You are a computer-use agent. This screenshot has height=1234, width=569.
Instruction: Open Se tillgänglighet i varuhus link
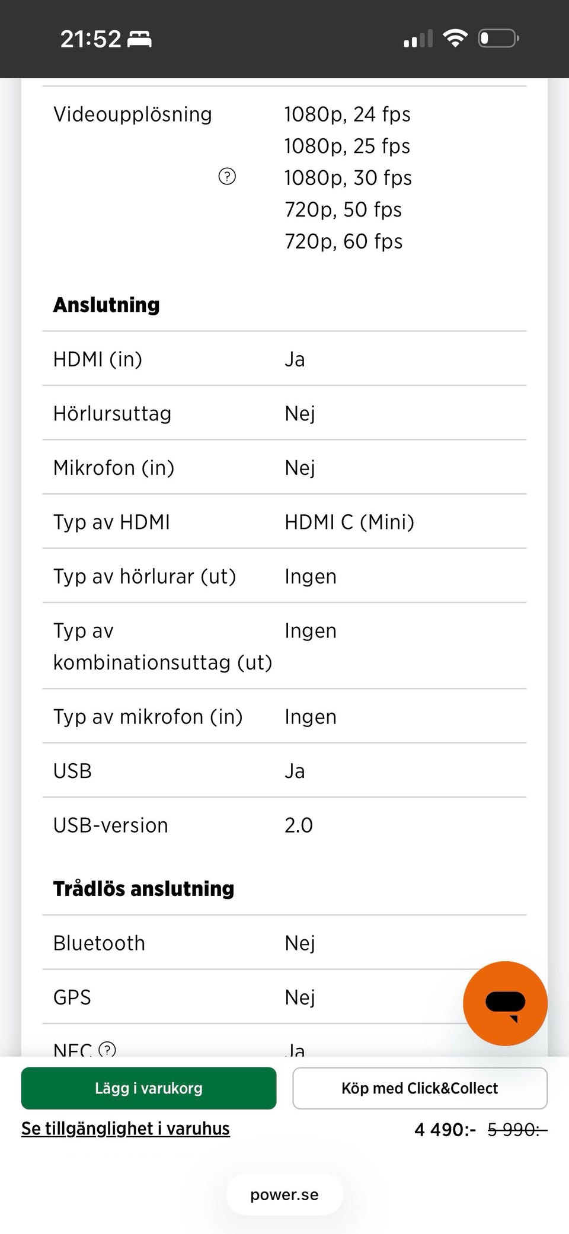[x=126, y=1128]
